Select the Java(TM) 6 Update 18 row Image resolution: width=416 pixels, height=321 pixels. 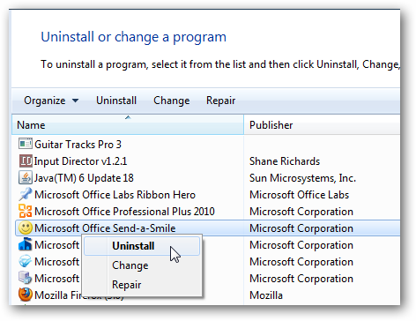(x=205, y=178)
